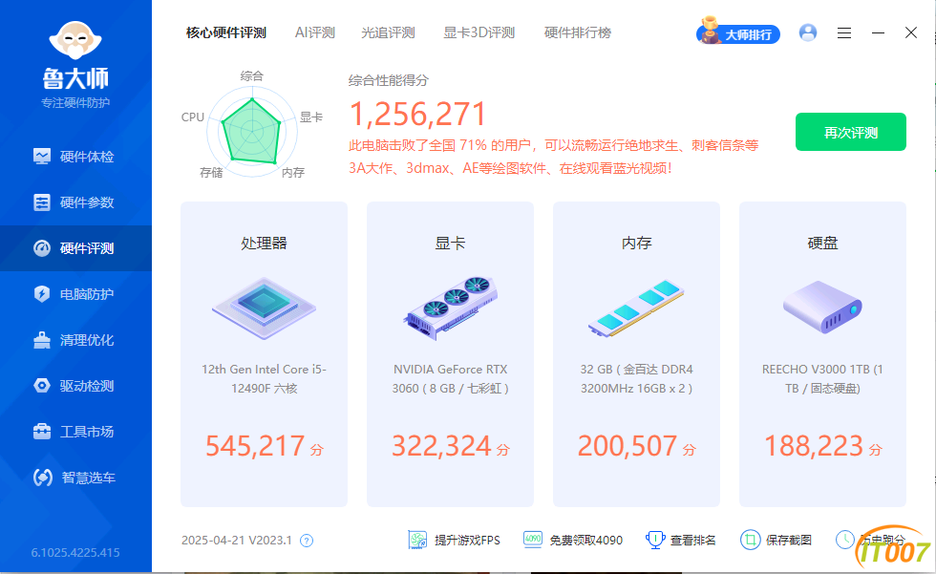Click the graphics card score 322,324
This screenshot has width=936, height=574.
[x=441, y=446]
